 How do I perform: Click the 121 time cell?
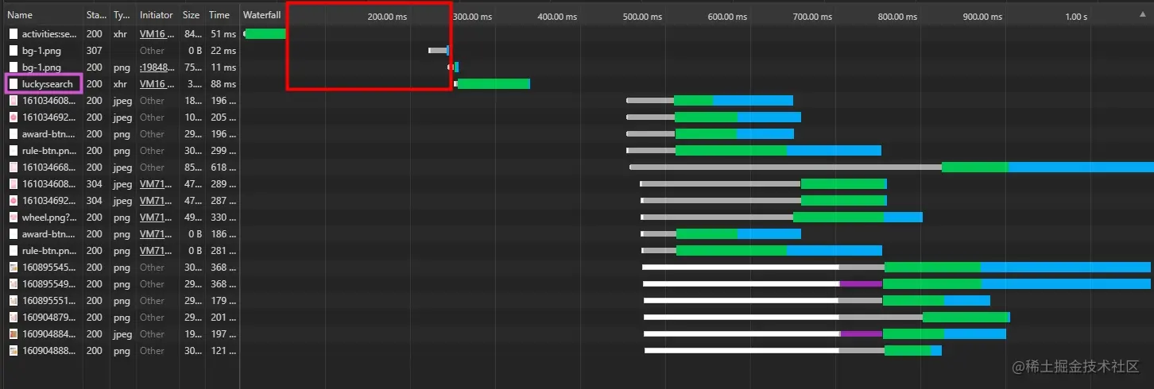[x=223, y=351]
